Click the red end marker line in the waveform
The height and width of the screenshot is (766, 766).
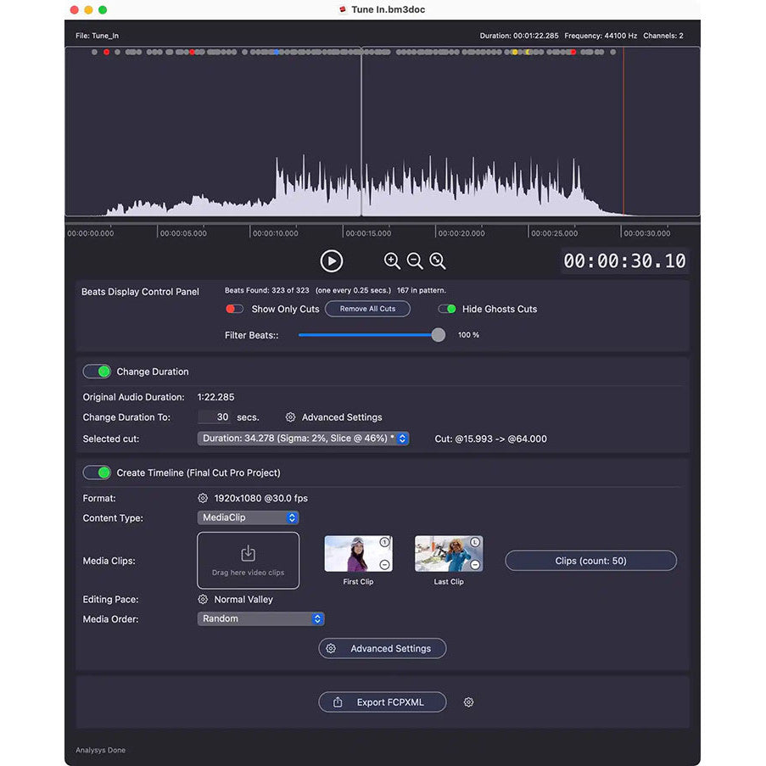[623, 131]
